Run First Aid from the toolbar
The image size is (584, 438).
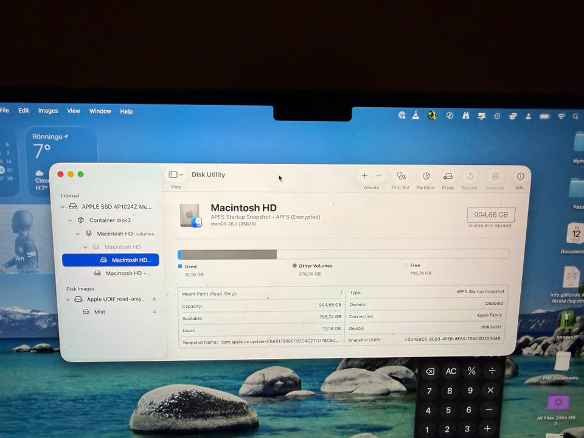coord(401,176)
